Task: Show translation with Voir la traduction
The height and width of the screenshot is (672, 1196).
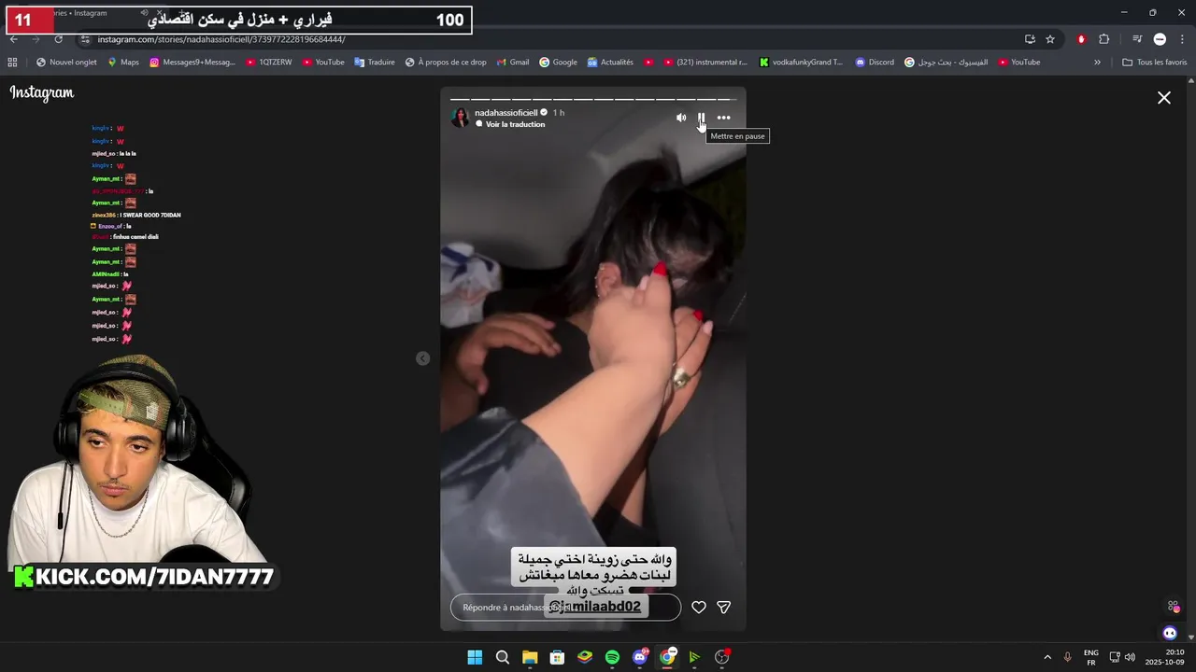Action: point(515,124)
